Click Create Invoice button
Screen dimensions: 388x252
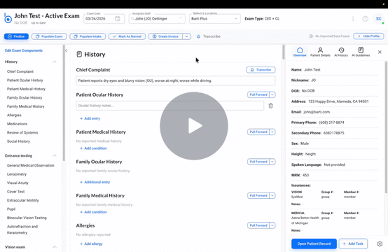(165, 36)
